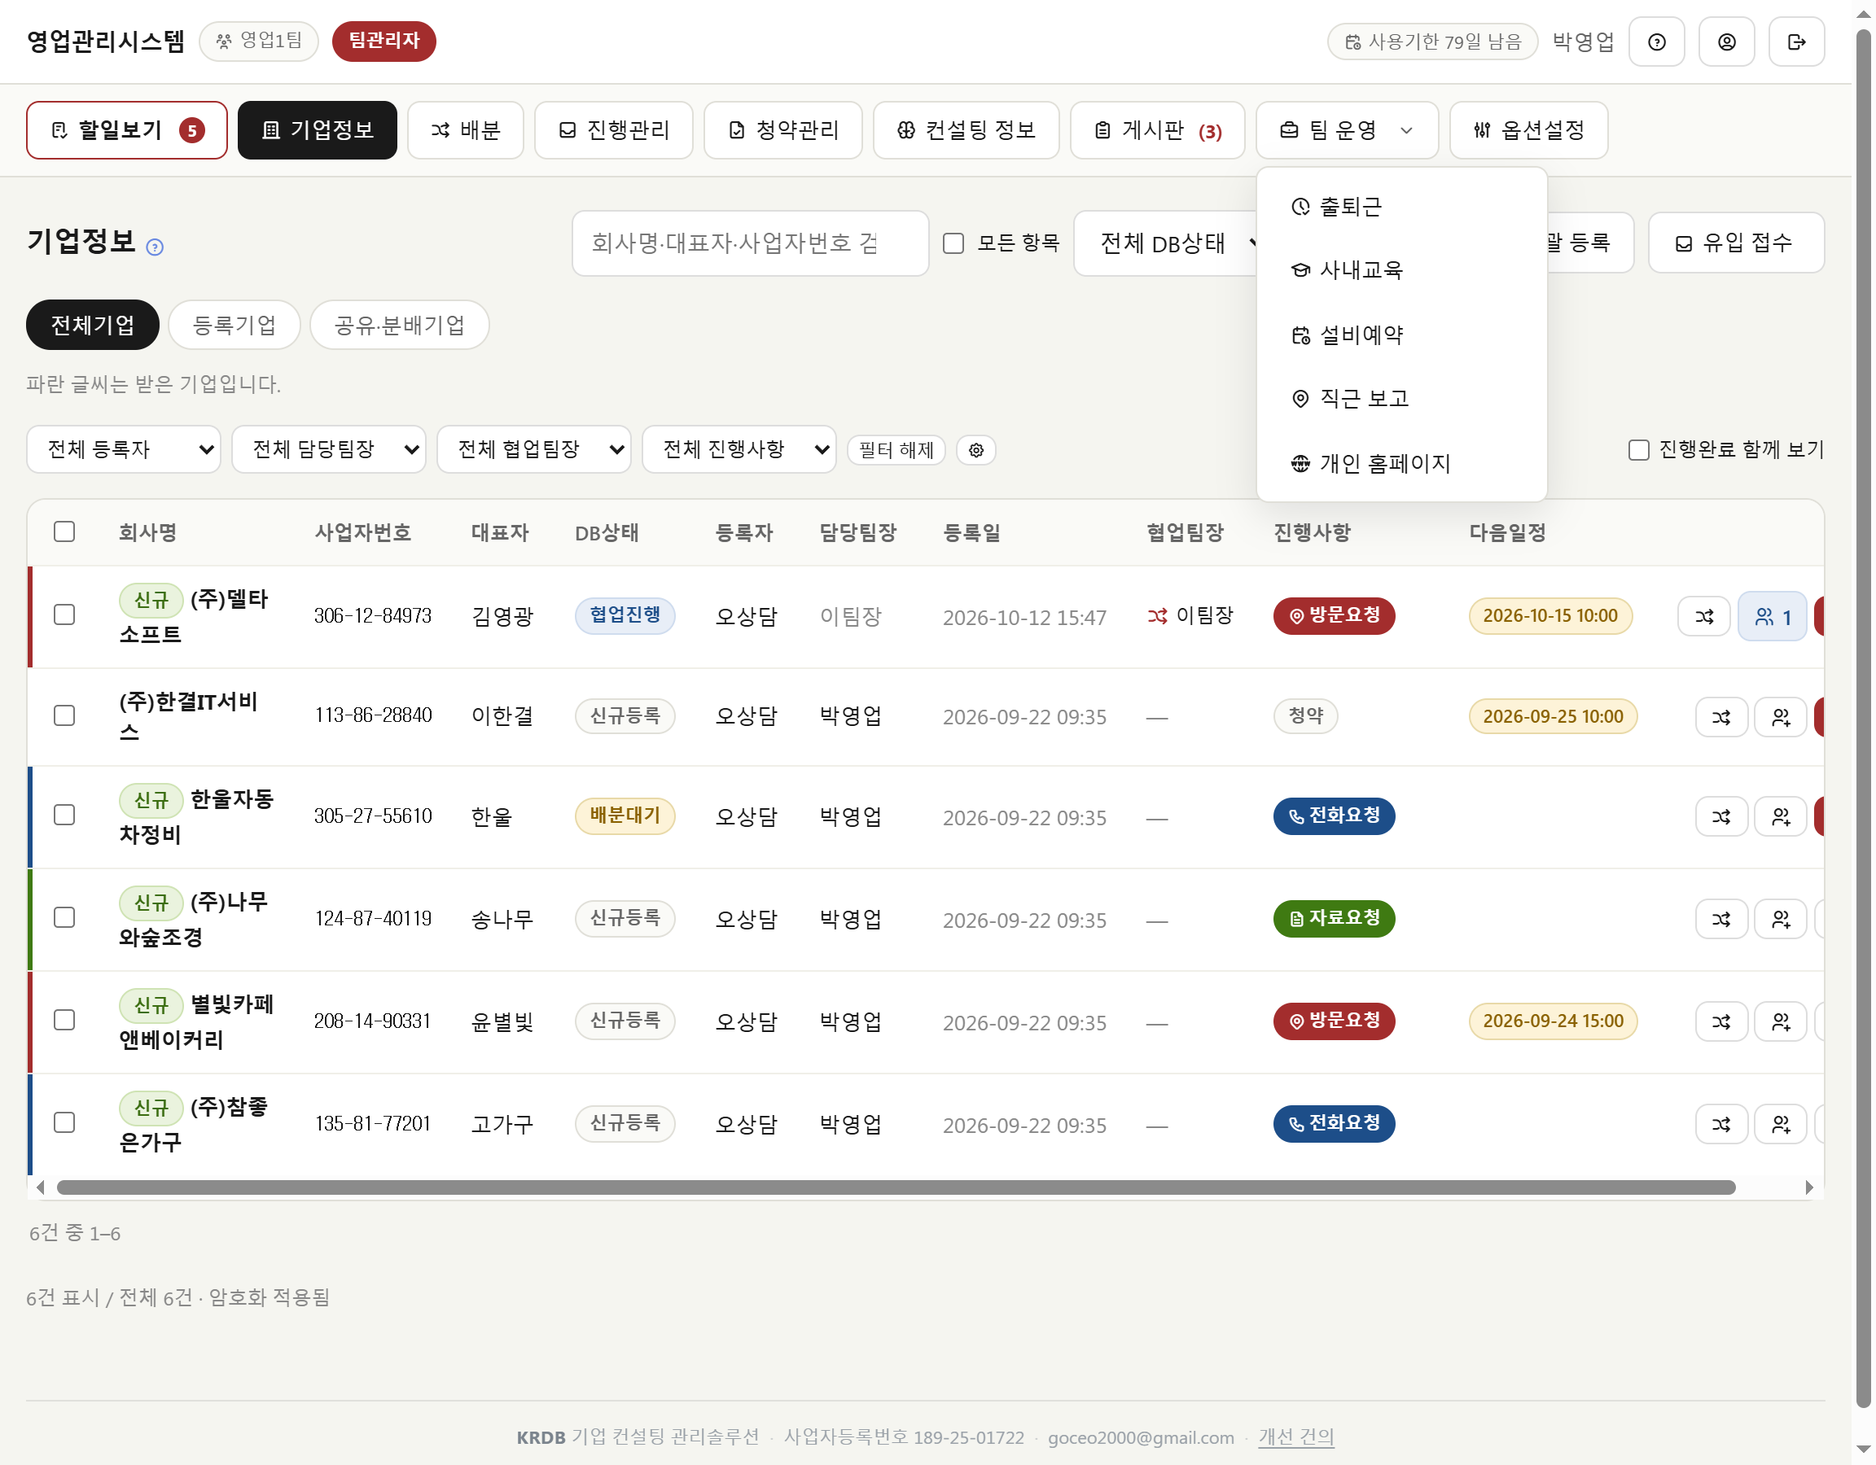Click shuffle icon in 별빛카페앤베이커리 row
The height and width of the screenshot is (1465, 1876).
pos(1720,1022)
